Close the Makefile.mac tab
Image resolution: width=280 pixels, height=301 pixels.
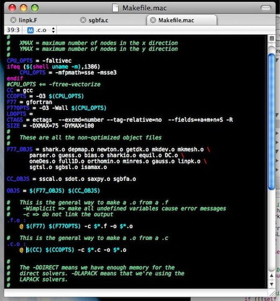click(153, 20)
